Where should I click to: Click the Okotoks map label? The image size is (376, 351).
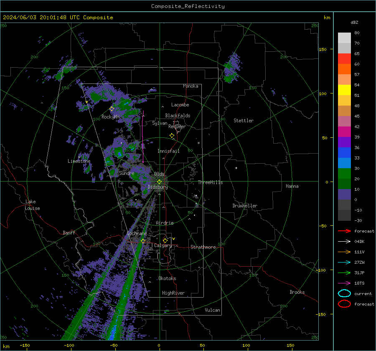[167, 278]
